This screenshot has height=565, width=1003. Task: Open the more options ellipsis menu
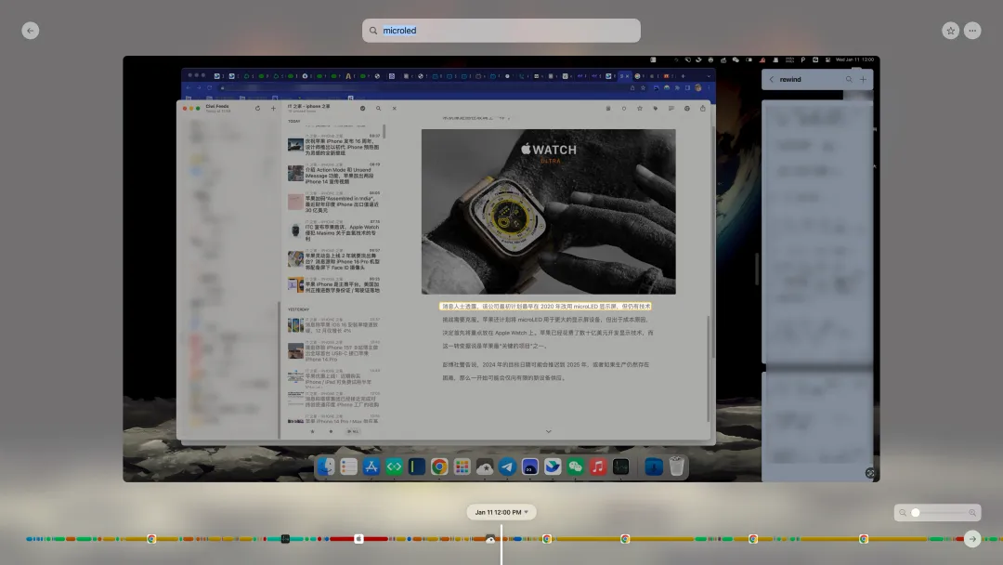pos(972,31)
